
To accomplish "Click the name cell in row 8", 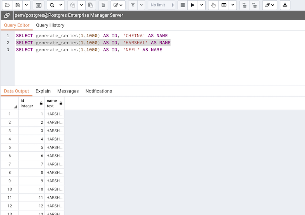I will tap(54, 173).
